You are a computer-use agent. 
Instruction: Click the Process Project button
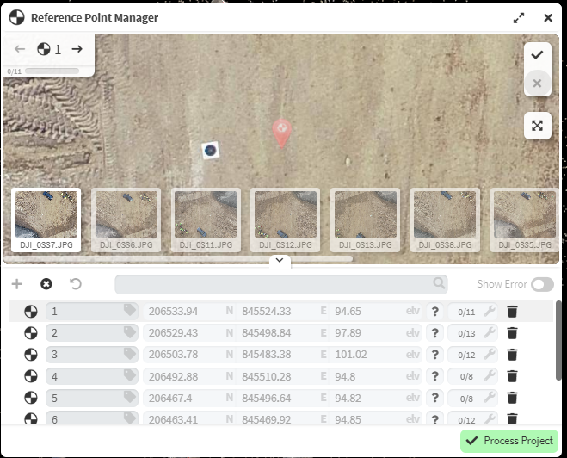point(509,441)
